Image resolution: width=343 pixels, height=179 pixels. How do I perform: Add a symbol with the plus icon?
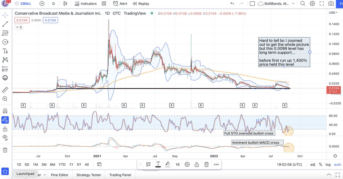[42, 4]
